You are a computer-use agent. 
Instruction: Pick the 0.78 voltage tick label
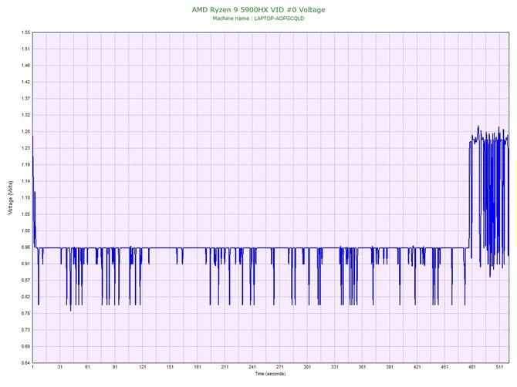click(x=25, y=314)
